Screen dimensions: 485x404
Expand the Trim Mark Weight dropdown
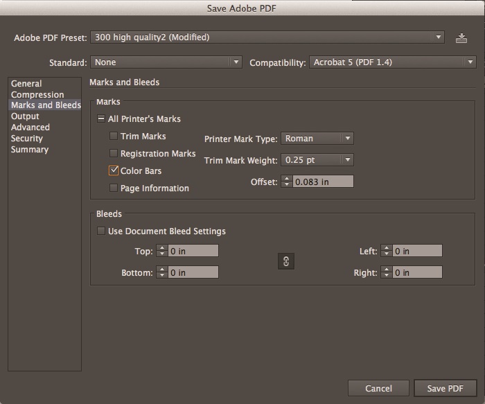(317, 160)
